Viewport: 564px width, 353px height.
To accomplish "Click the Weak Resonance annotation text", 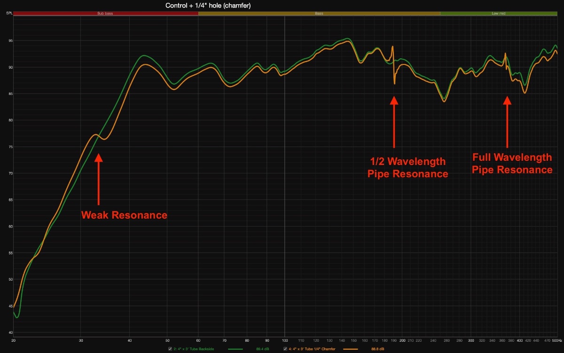I will click(x=124, y=215).
